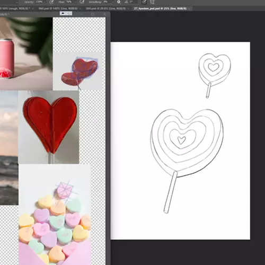Screen dimensions: 265x265
Task: Select the red heart lollipop reference photo
Action: [x=49, y=127]
